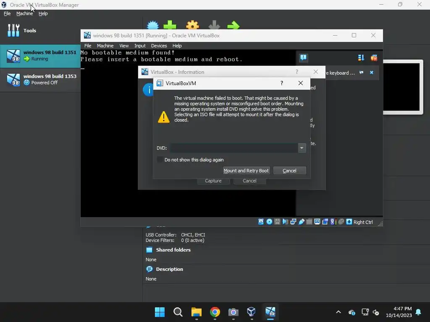Open recording indicator in VM status bar
Screen dimensions: 430x322
coord(325,222)
